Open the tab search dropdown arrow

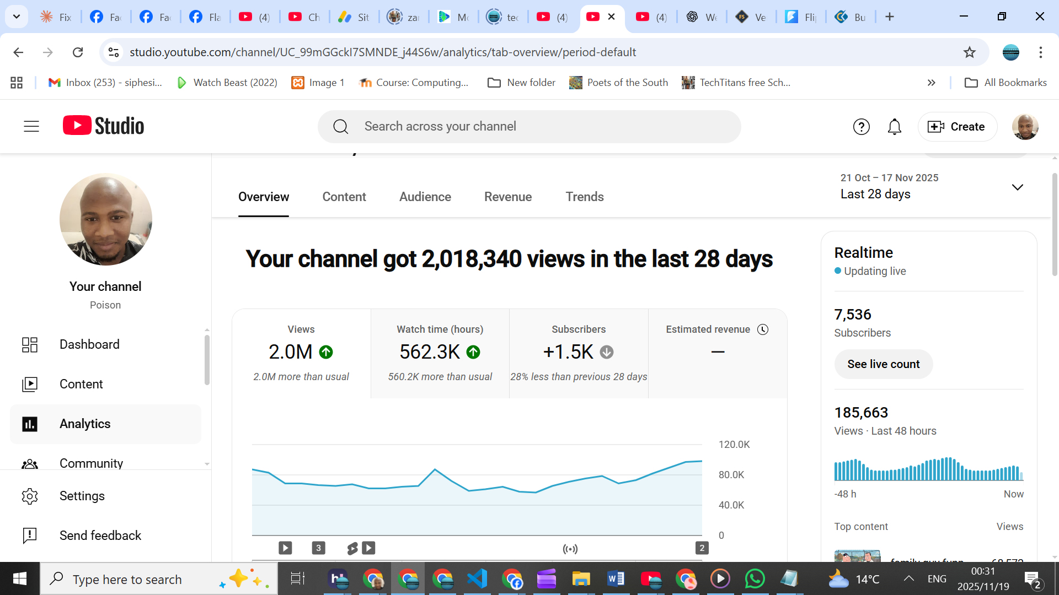click(17, 17)
